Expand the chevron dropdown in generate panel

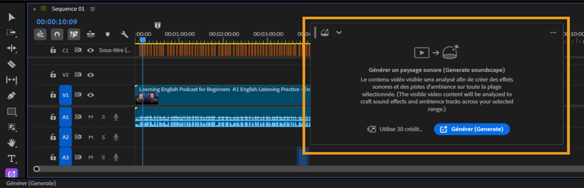(x=339, y=32)
